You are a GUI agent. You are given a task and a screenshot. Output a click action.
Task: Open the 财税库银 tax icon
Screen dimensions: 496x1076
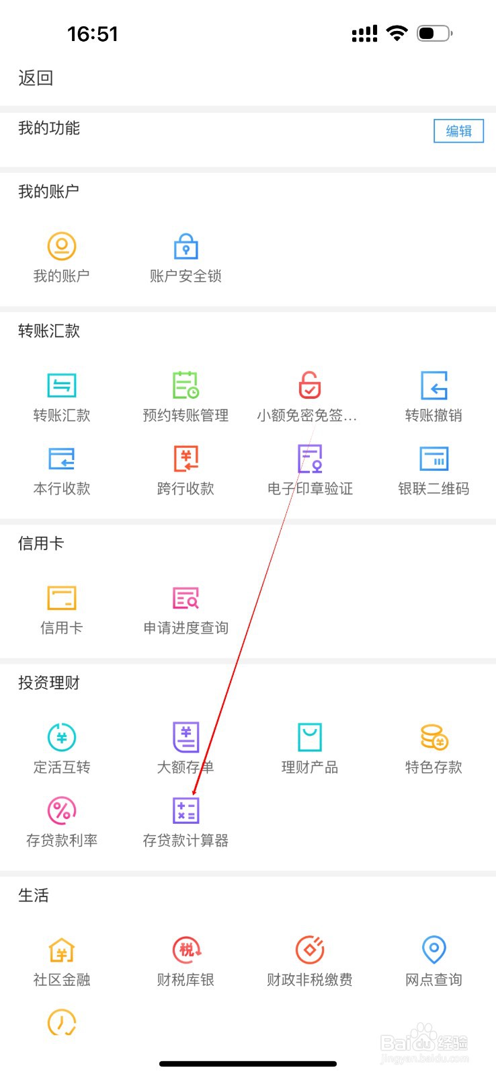coord(187,950)
